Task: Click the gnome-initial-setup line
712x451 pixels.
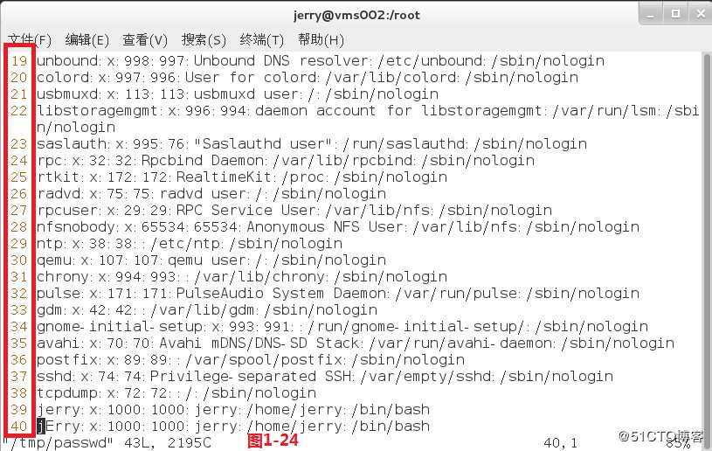Action: pyautogui.click(x=342, y=327)
